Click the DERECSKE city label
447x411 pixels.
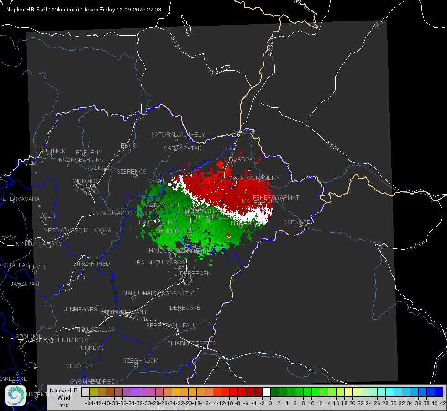coord(185,308)
